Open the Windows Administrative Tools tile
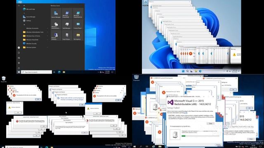The height and width of the screenshot is (148, 264). pos(56,24)
